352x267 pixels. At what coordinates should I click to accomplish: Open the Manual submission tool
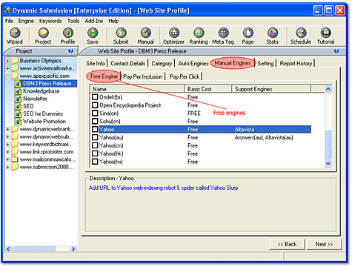(x=146, y=36)
